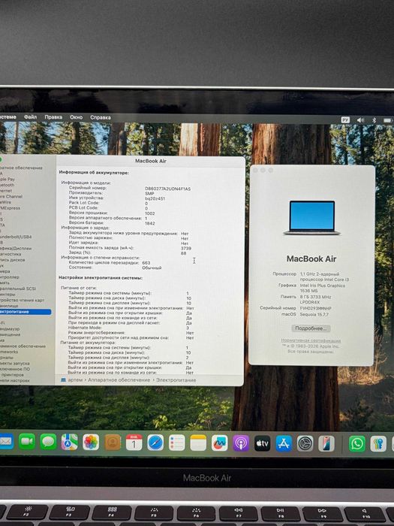Click the Bluetooth menu bar icon
Screen dimensions: 394x526
(x=374, y=120)
